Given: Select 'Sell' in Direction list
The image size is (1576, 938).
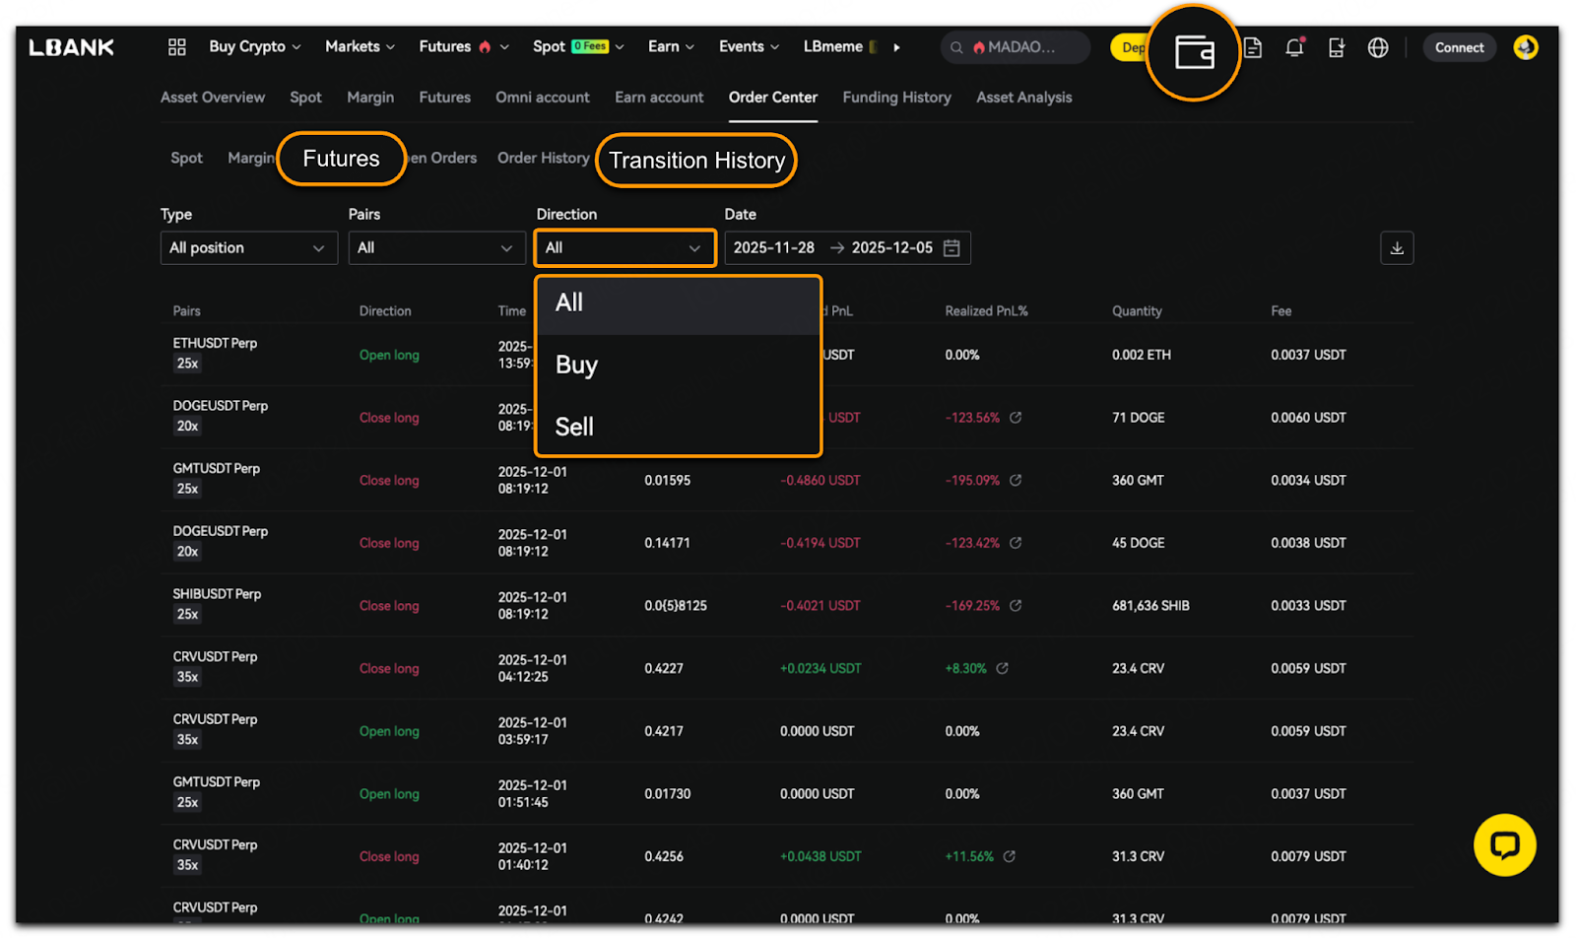Looking at the screenshot, I should click(x=575, y=427).
